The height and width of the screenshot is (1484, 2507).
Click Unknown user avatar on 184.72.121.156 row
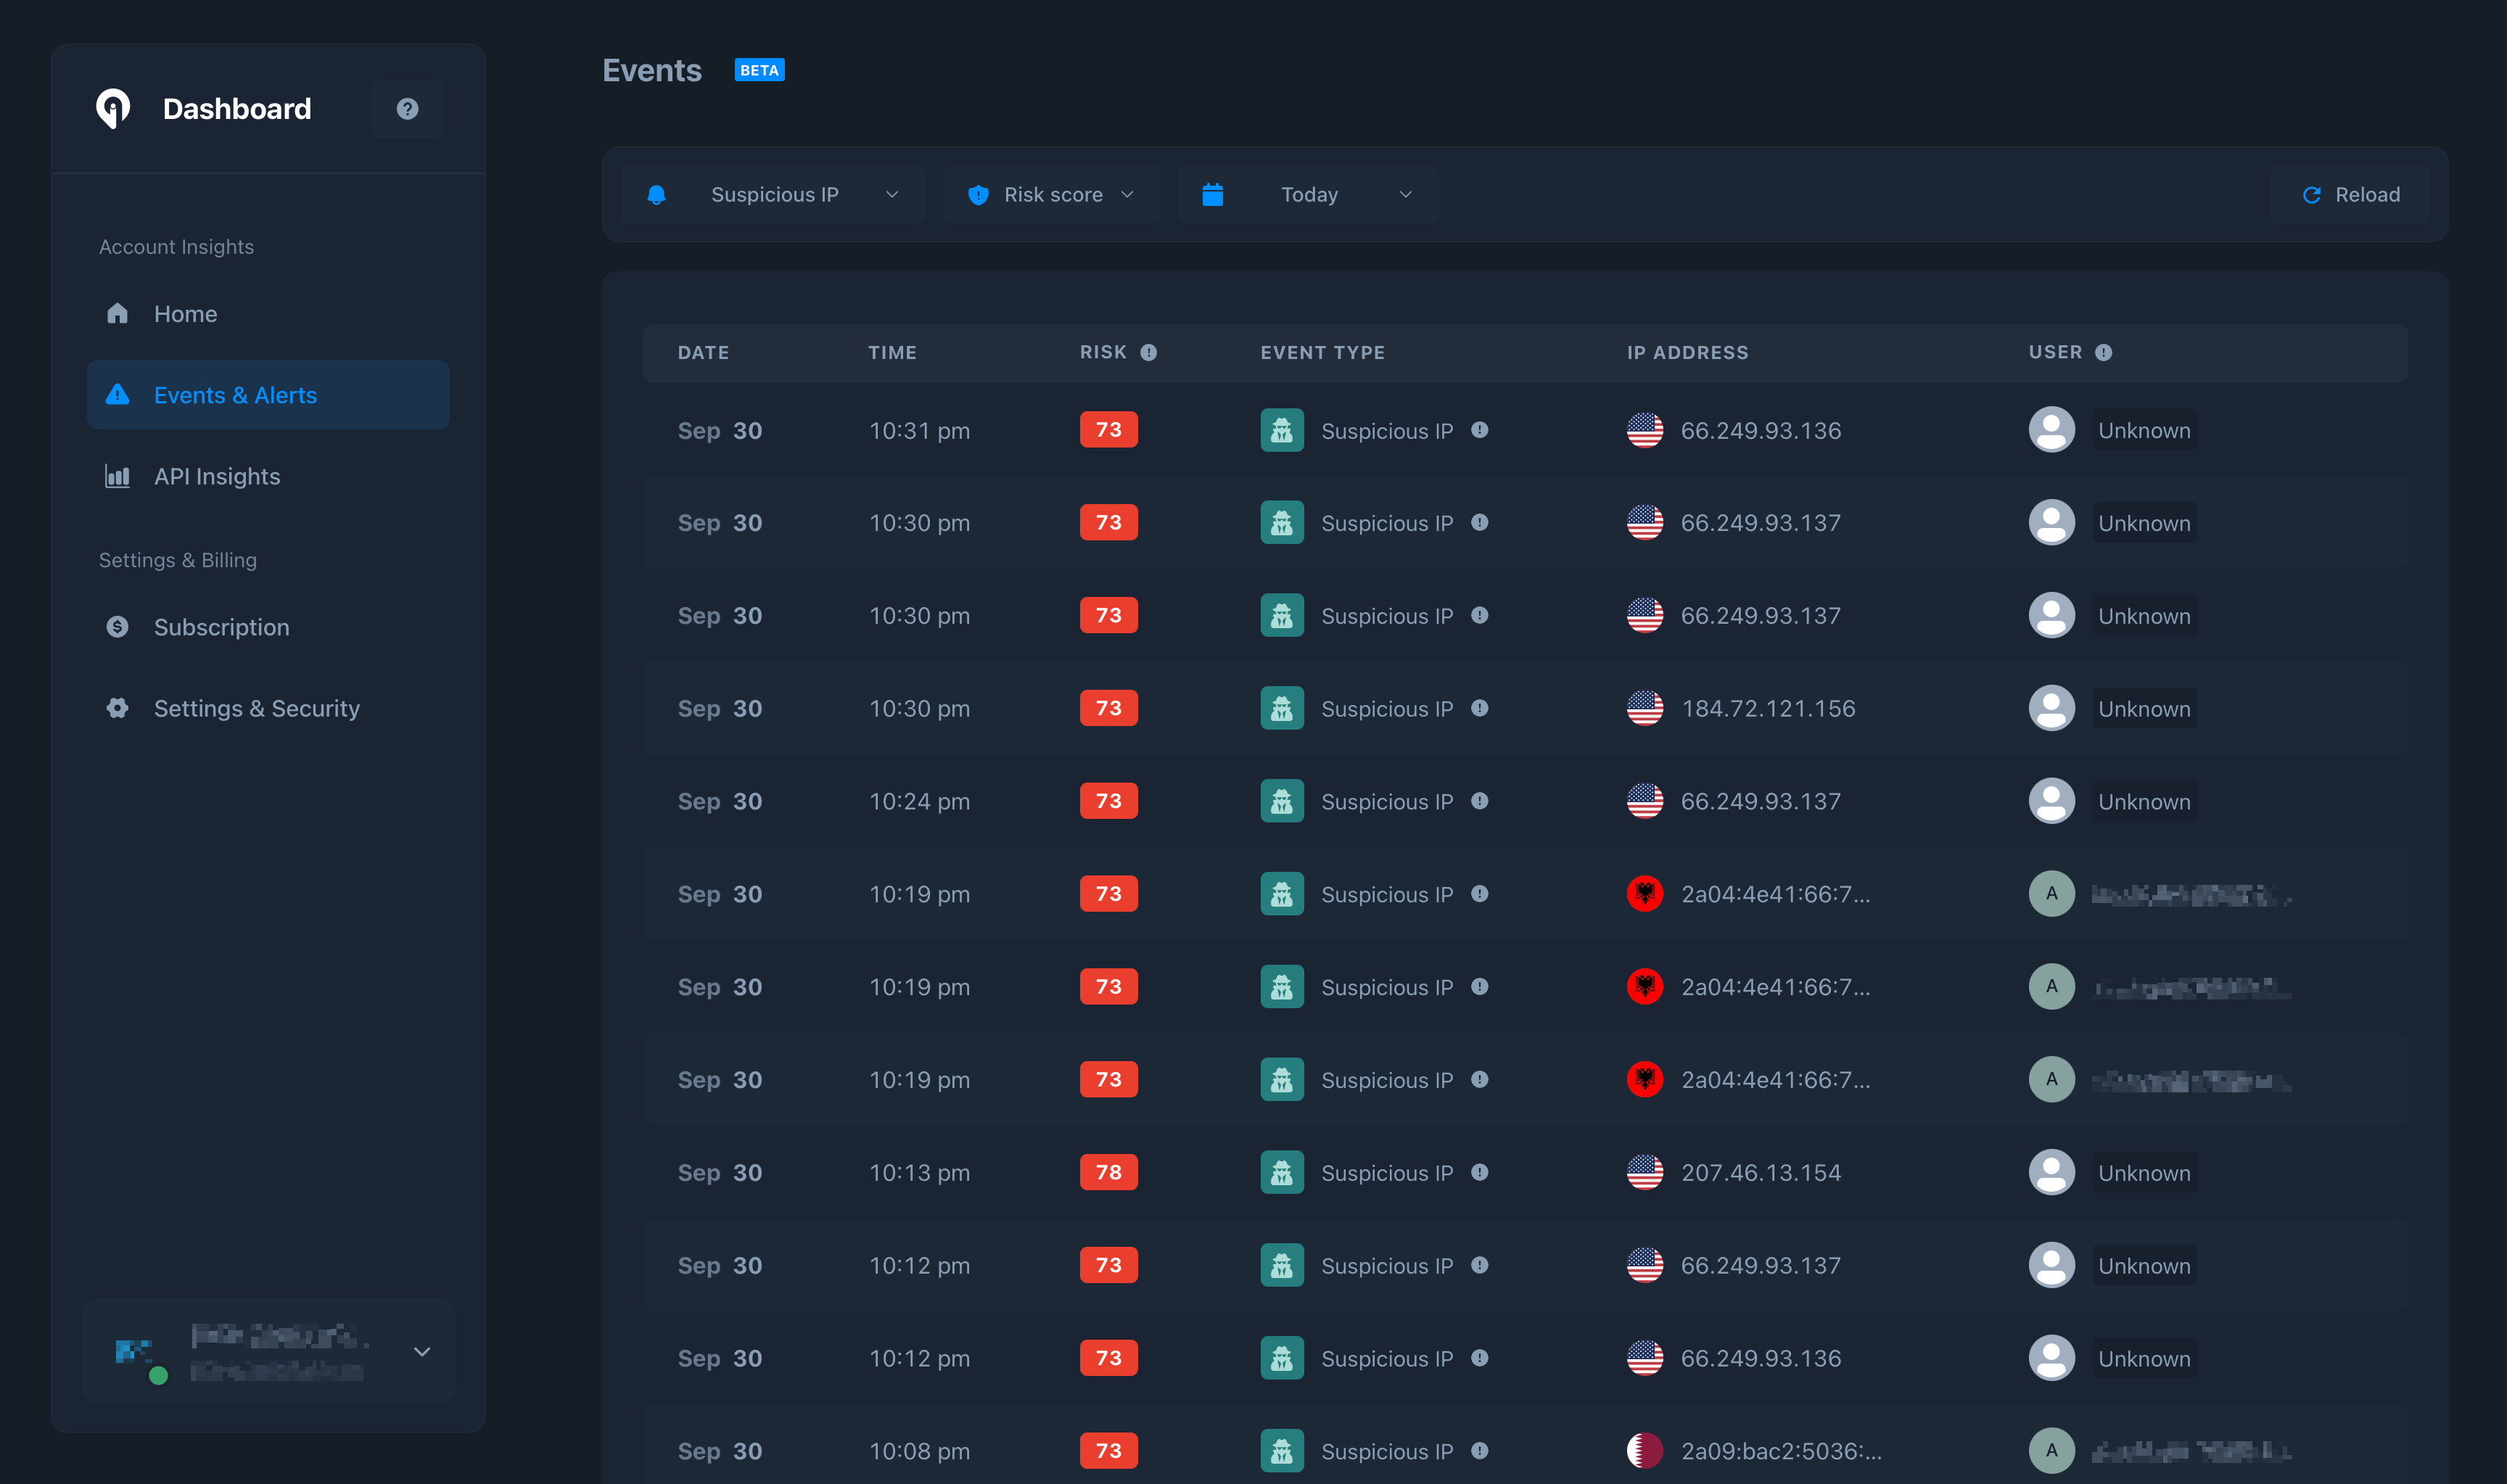pos(2051,708)
